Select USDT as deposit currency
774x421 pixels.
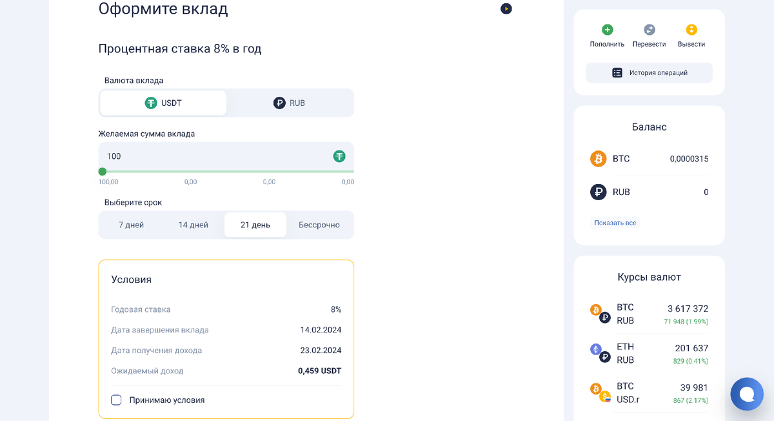click(x=163, y=103)
